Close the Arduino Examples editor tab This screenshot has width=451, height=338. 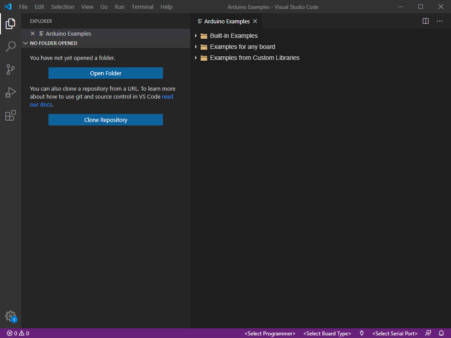(255, 21)
